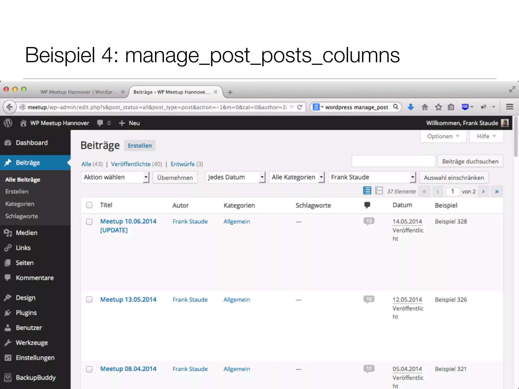Sort by comments column bubble icon

click(367, 205)
